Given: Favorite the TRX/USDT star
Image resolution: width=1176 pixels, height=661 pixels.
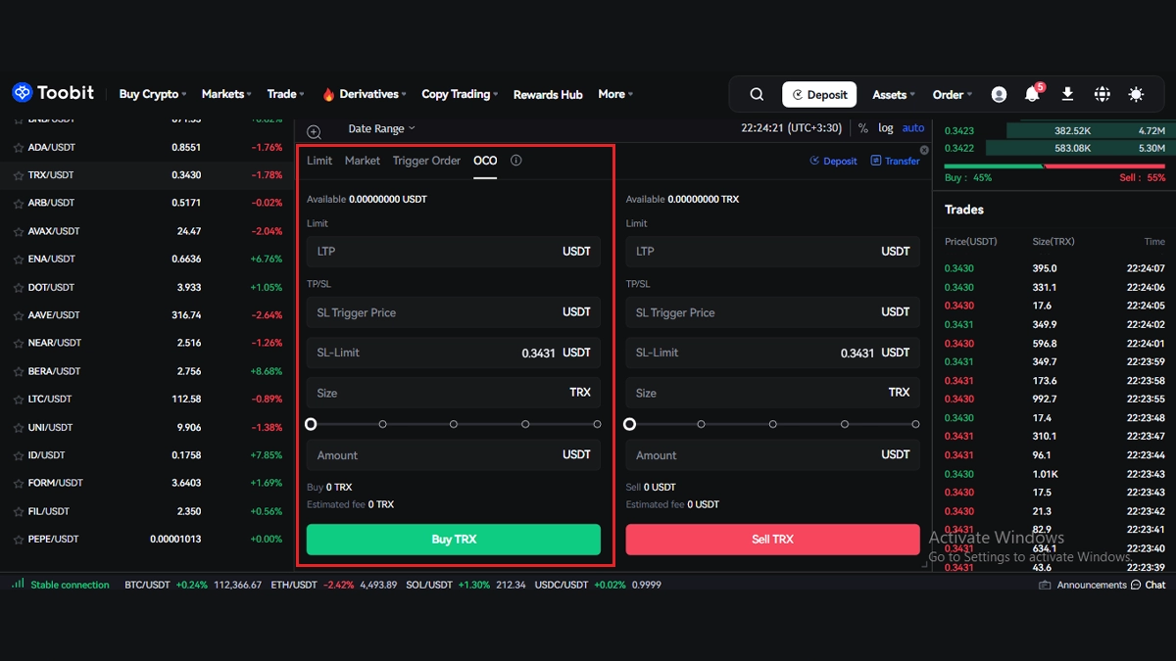Looking at the screenshot, I should (19, 175).
